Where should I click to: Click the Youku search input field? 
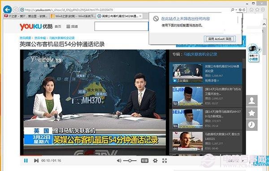click(x=121, y=26)
